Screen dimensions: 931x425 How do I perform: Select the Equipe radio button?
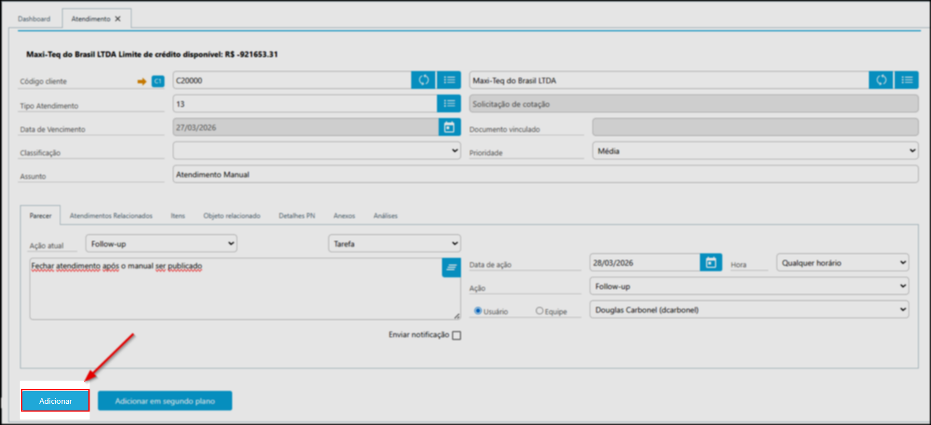coord(539,311)
